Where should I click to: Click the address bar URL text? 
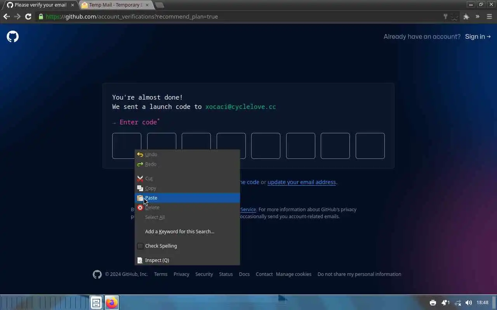[x=132, y=17]
